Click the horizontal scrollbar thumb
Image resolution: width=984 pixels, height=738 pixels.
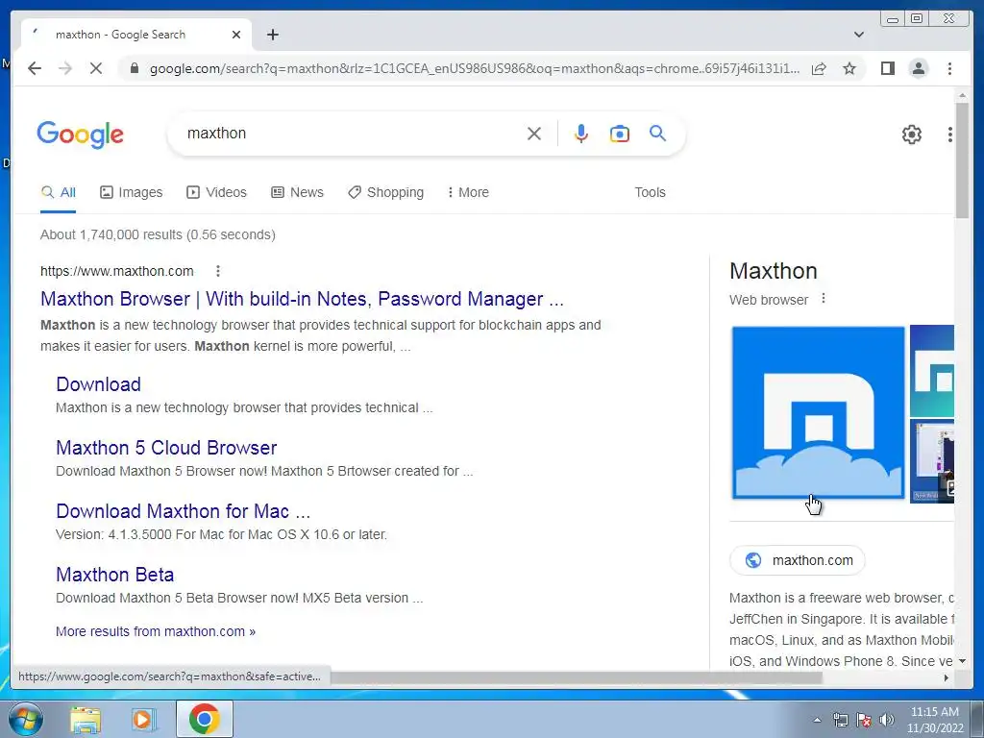click(x=577, y=677)
